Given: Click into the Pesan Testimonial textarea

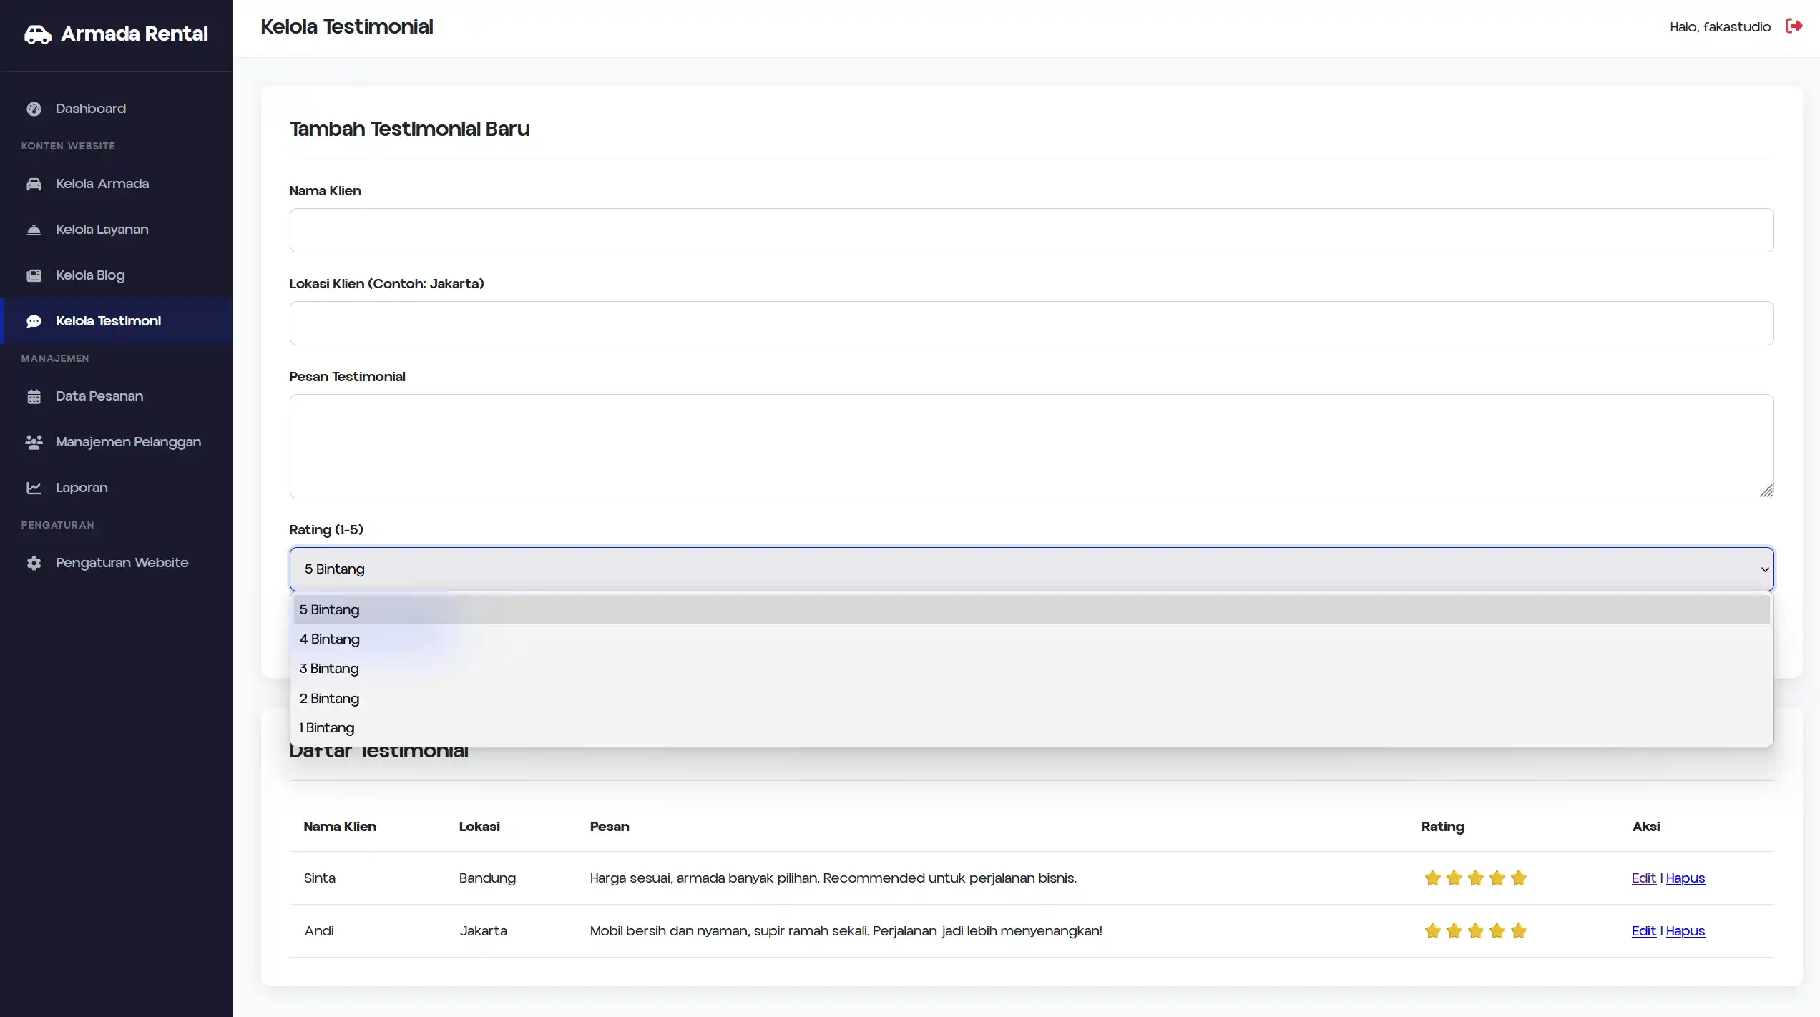Looking at the screenshot, I should tap(1031, 446).
